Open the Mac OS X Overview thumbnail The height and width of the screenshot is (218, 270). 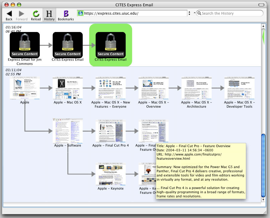point(153,88)
